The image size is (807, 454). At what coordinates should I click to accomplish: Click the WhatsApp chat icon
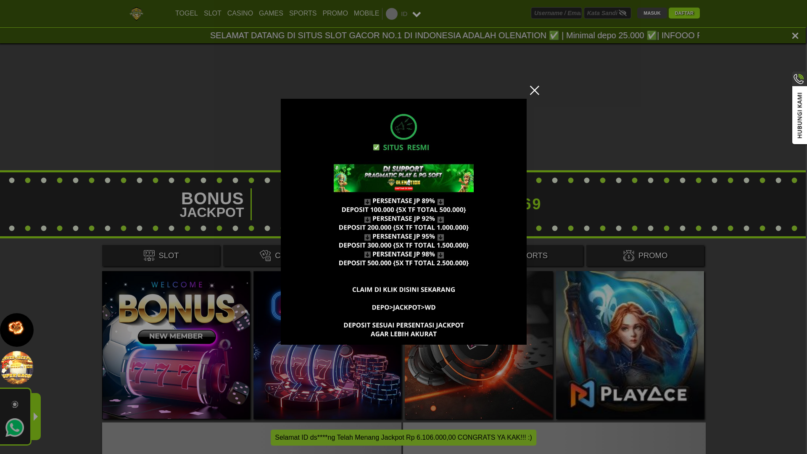point(15,428)
